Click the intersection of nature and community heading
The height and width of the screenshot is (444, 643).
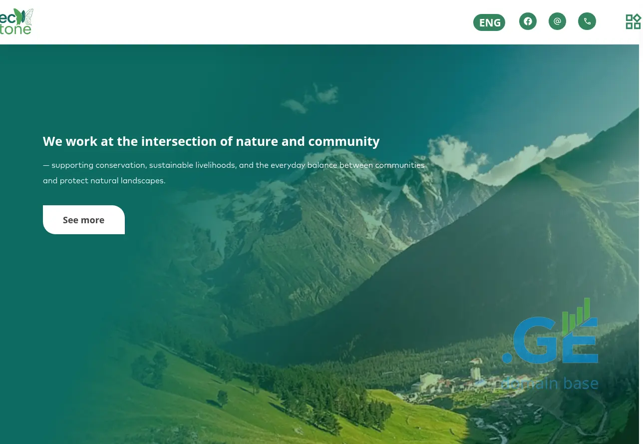(x=211, y=141)
